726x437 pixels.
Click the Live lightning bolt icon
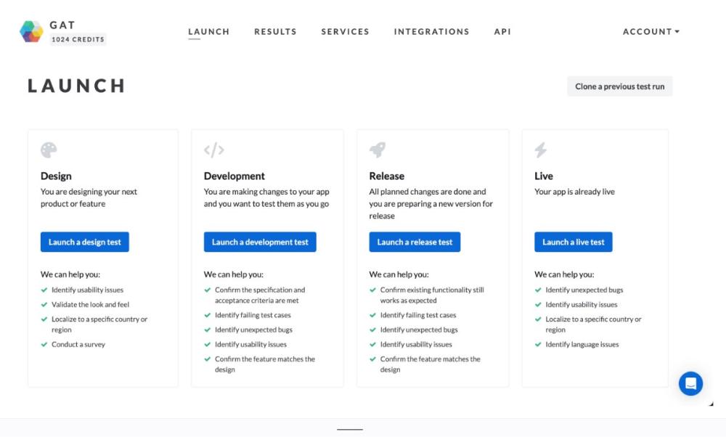click(541, 150)
